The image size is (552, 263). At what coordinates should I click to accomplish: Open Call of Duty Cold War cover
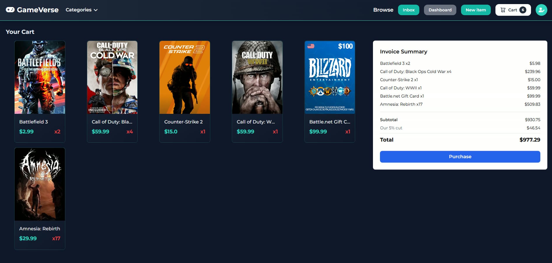tap(112, 77)
